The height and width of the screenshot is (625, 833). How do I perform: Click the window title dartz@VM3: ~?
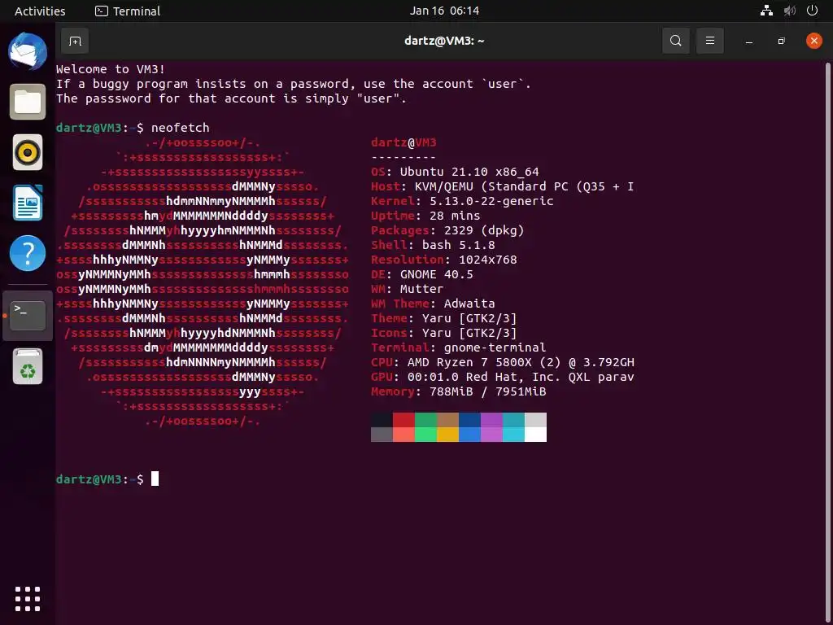pyautogui.click(x=444, y=41)
